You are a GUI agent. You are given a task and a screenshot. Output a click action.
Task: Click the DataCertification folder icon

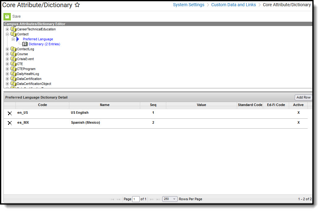[x=14, y=79]
